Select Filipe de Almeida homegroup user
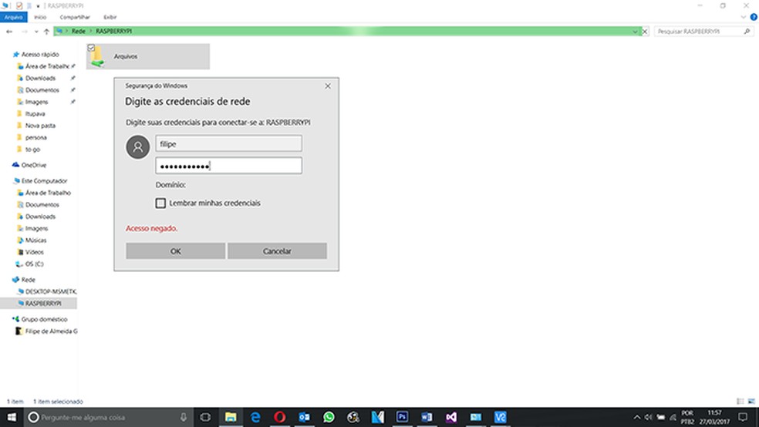The image size is (759, 427). pos(51,331)
